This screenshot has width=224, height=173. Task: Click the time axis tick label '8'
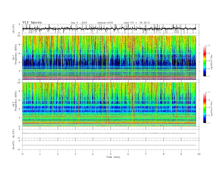coord(163,154)
